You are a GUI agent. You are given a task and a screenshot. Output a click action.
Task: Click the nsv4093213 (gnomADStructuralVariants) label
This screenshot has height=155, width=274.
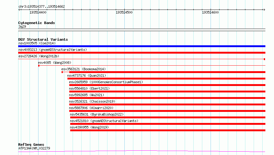tap(53, 50)
